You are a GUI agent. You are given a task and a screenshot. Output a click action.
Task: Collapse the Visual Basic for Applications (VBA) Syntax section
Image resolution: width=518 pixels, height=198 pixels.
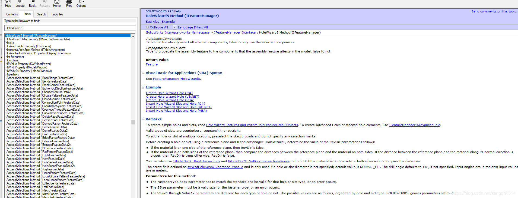(x=143, y=73)
